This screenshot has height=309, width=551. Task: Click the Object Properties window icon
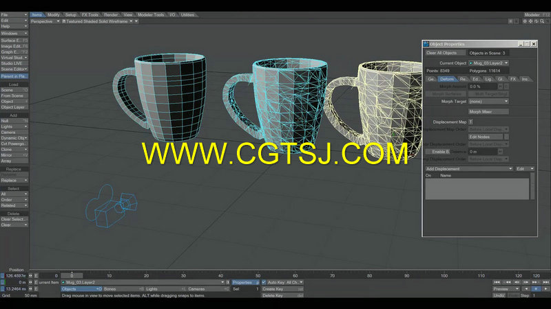[x=426, y=44]
